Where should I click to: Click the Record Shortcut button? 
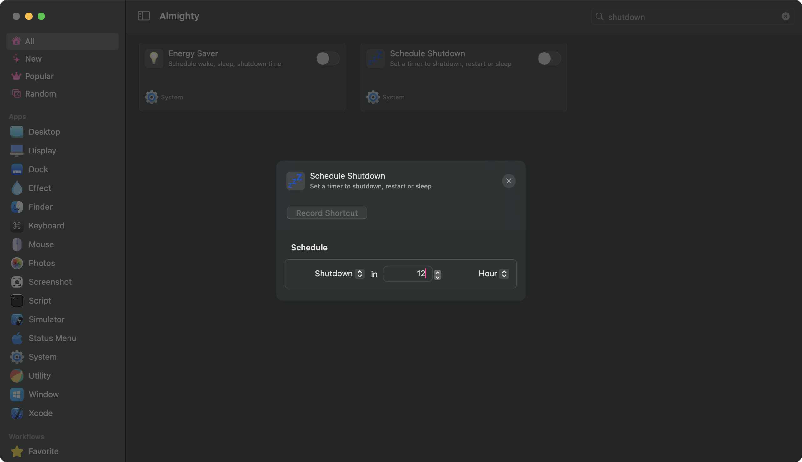click(326, 213)
